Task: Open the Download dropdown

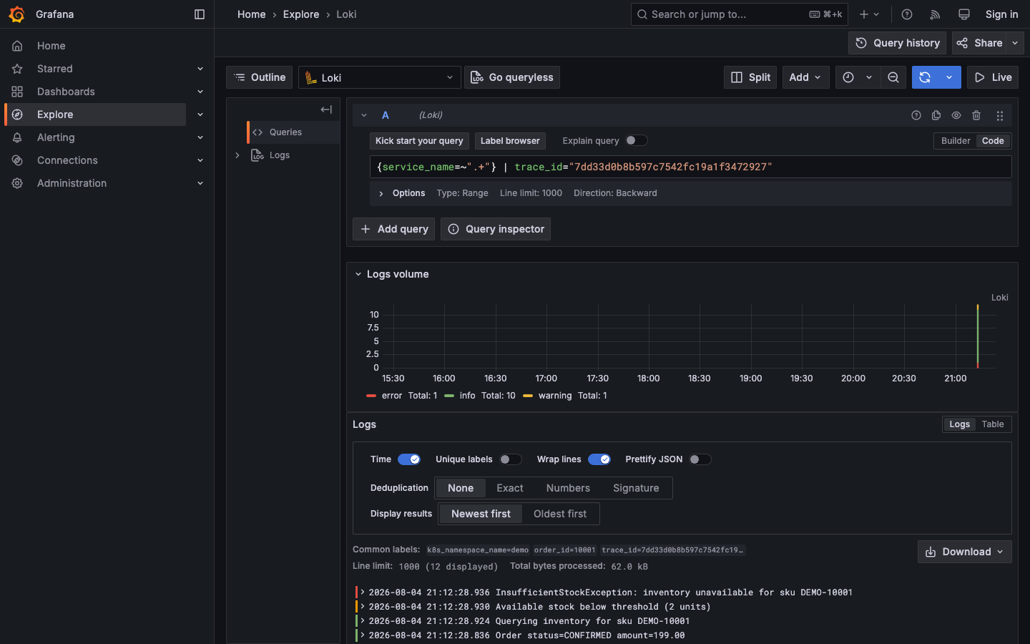Action: 965,552
